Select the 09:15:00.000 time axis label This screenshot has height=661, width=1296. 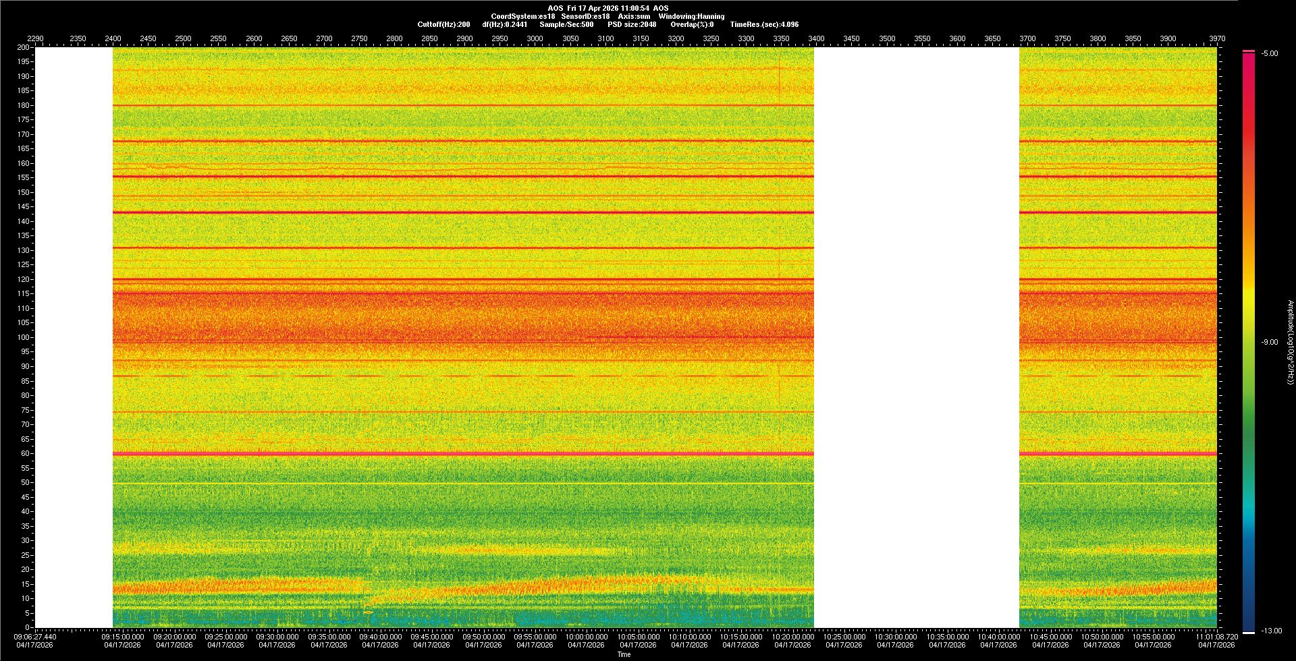coord(123,636)
